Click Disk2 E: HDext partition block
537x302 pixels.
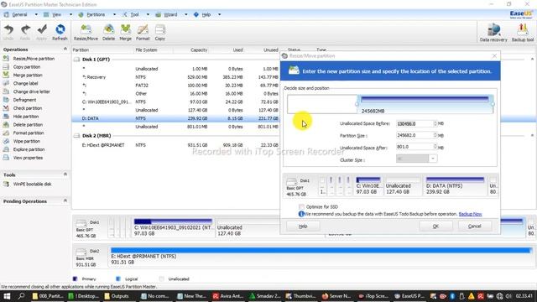point(321,256)
